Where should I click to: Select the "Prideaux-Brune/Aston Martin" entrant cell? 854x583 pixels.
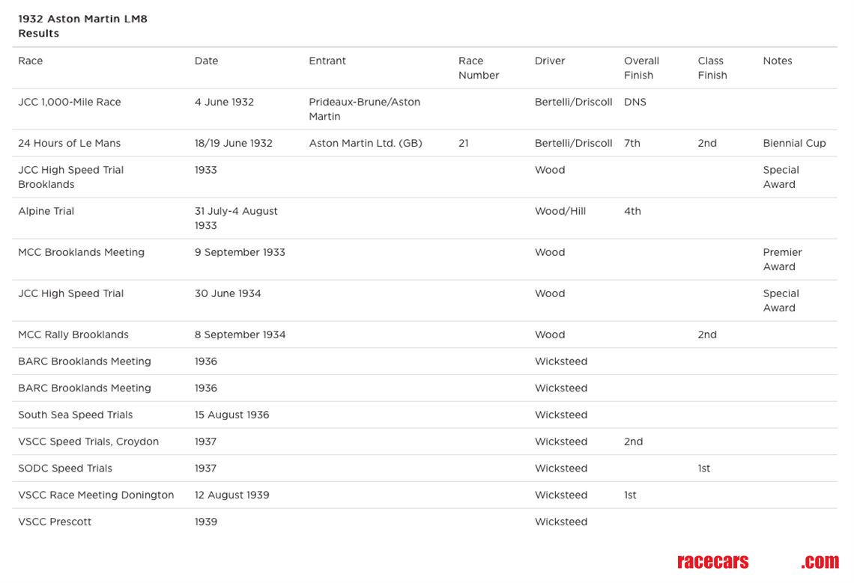(x=364, y=109)
